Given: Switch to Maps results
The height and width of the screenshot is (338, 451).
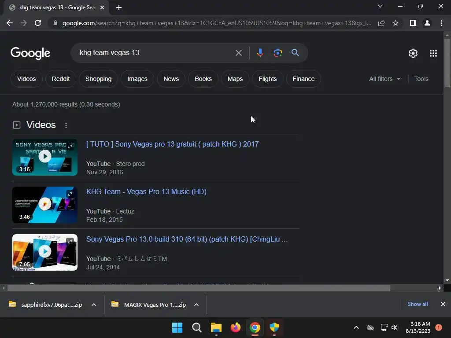Looking at the screenshot, I should pos(235,79).
